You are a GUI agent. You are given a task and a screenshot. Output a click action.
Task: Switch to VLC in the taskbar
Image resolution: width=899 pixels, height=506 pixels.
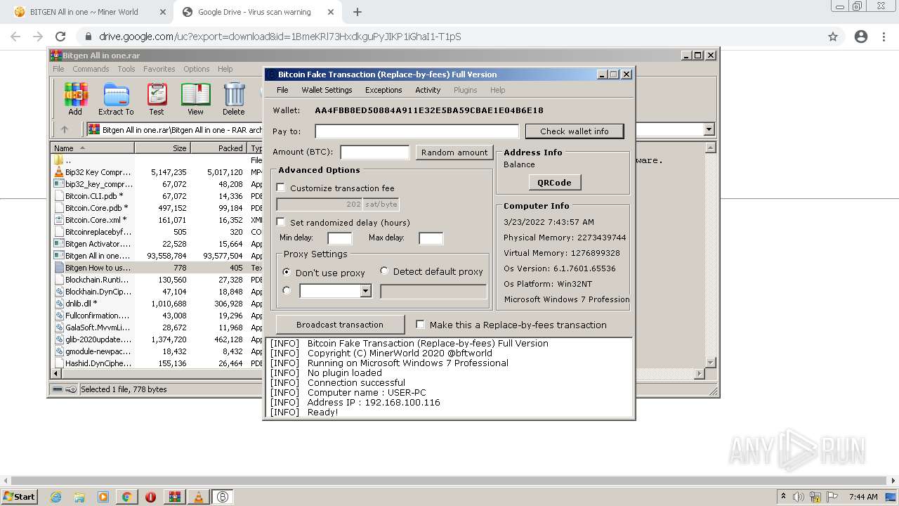199,497
